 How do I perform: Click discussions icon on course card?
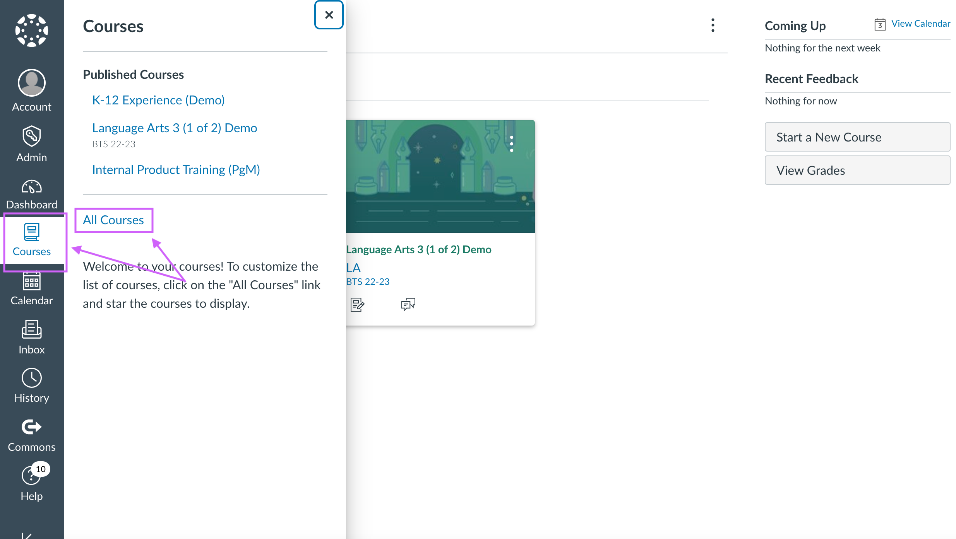click(408, 304)
